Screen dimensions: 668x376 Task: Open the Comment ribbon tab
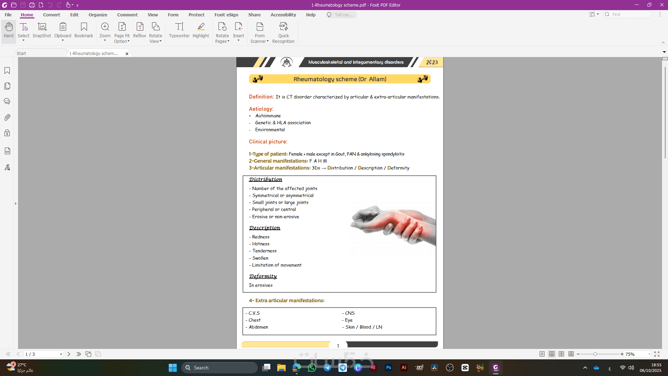tap(127, 15)
